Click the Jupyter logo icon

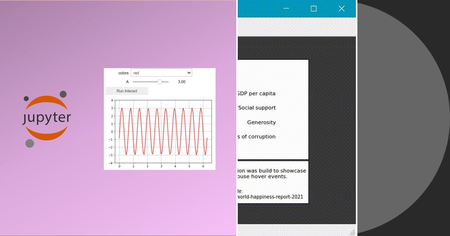(46, 116)
